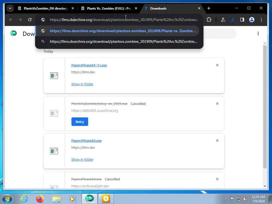Remove cancelled PlantsVsZombiesSetup entry
The width and height of the screenshot is (272, 204).
(x=217, y=104)
